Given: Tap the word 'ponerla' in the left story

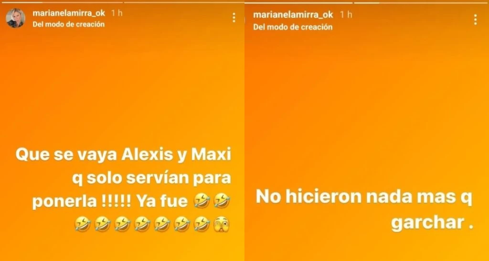Looking at the screenshot, I should coord(64,202).
